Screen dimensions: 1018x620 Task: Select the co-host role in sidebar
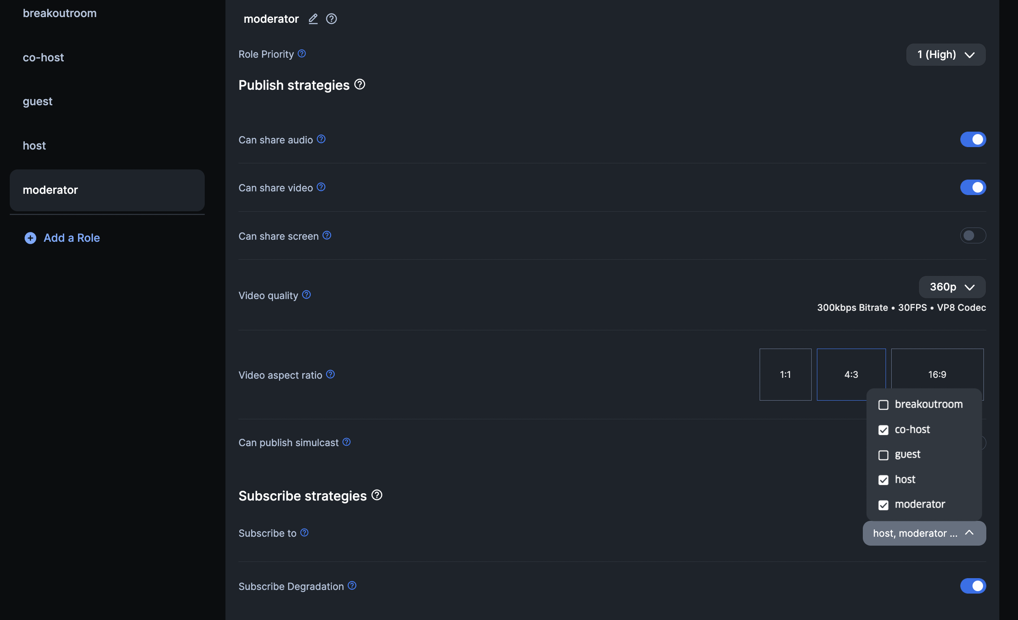pos(43,57)
